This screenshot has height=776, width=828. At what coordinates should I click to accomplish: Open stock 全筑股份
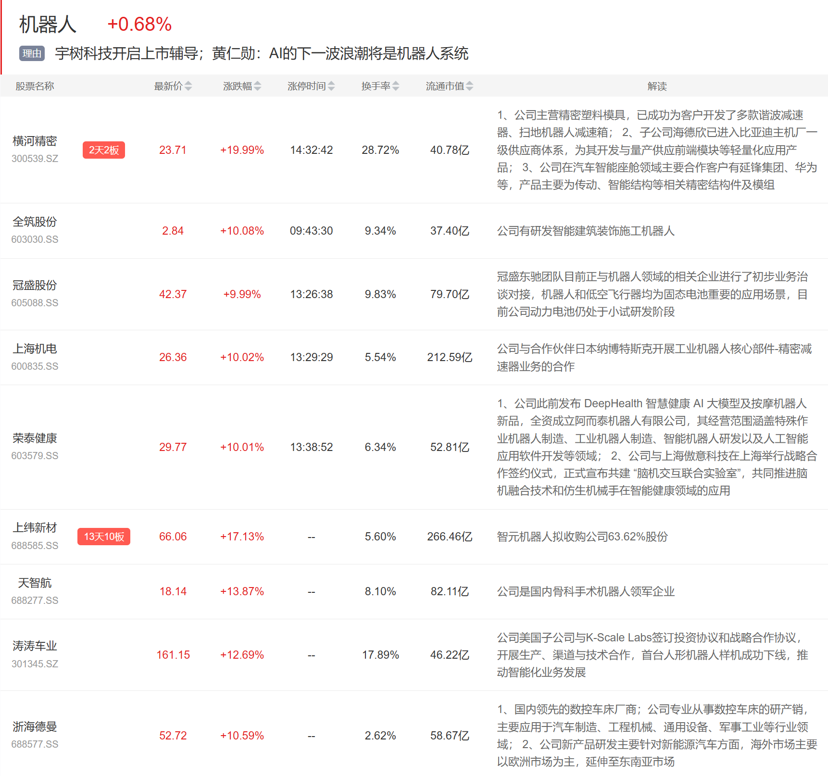tap(35, 222)
